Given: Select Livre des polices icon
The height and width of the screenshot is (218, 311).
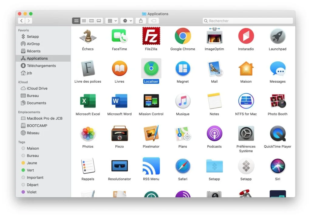Looking at the screenshot, I should pyautogui.click(x=88, y=68).
